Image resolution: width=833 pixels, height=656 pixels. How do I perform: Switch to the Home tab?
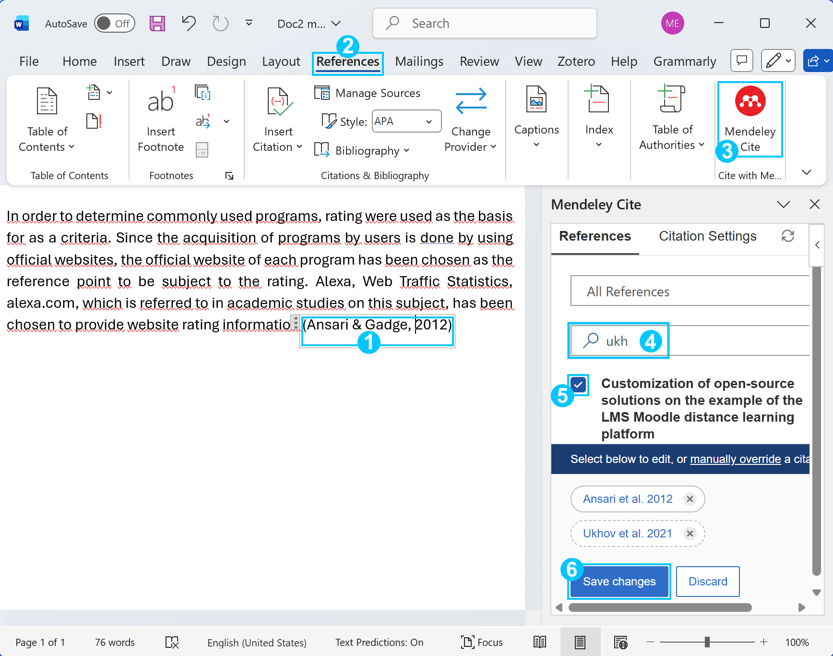(80, 61)
